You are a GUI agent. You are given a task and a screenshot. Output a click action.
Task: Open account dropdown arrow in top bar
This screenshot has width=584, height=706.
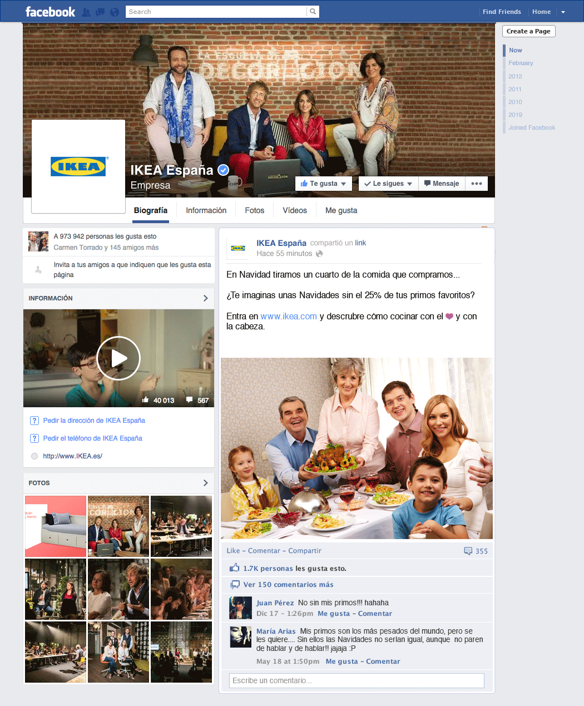coord(563,12)
